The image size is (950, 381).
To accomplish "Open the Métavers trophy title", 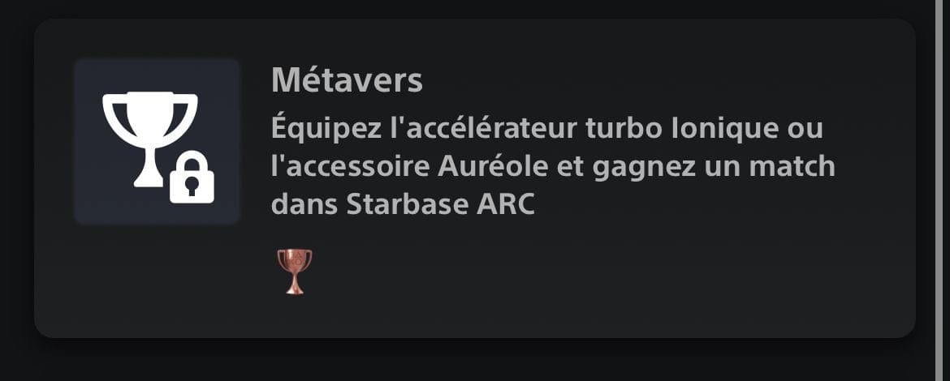I will 348,80.
